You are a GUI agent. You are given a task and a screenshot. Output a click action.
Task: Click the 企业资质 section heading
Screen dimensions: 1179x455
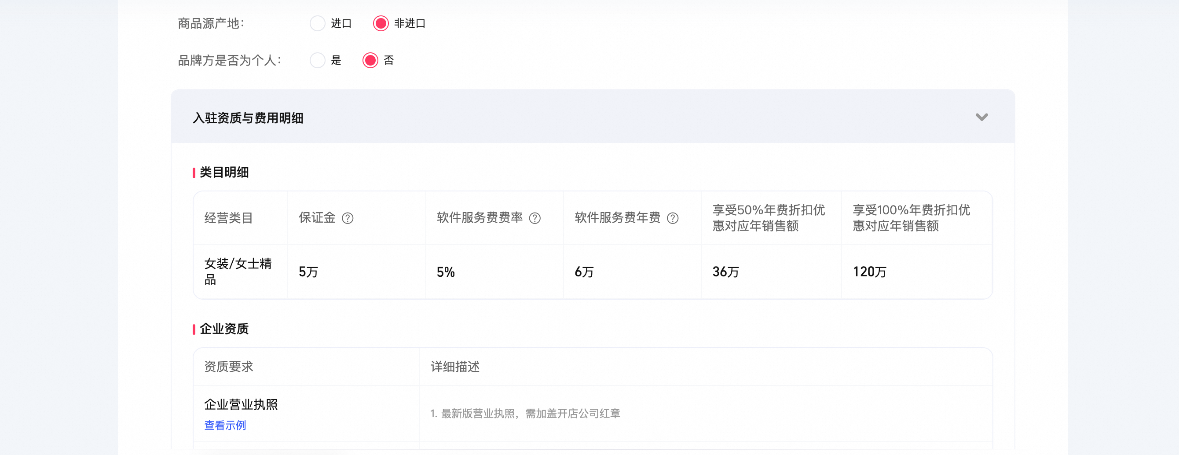pyautogui.click(x=224, y=329)
